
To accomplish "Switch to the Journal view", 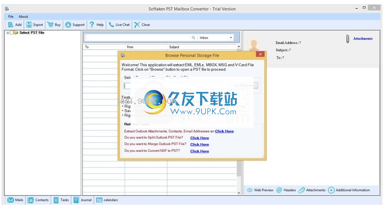I will tap(83, 200).
